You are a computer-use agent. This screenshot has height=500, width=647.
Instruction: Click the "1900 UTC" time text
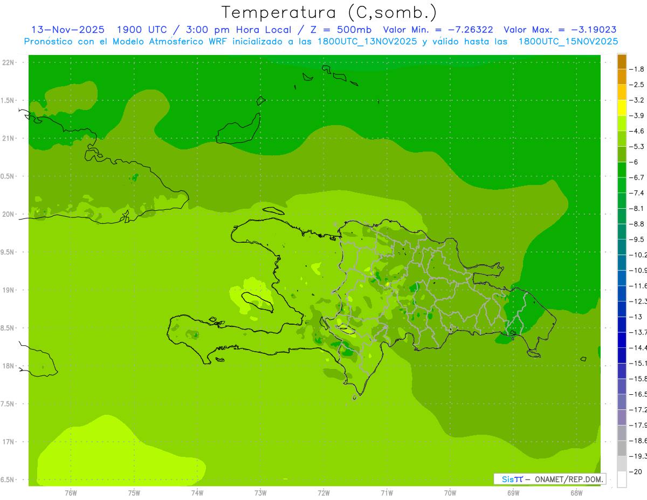(143, 30)
